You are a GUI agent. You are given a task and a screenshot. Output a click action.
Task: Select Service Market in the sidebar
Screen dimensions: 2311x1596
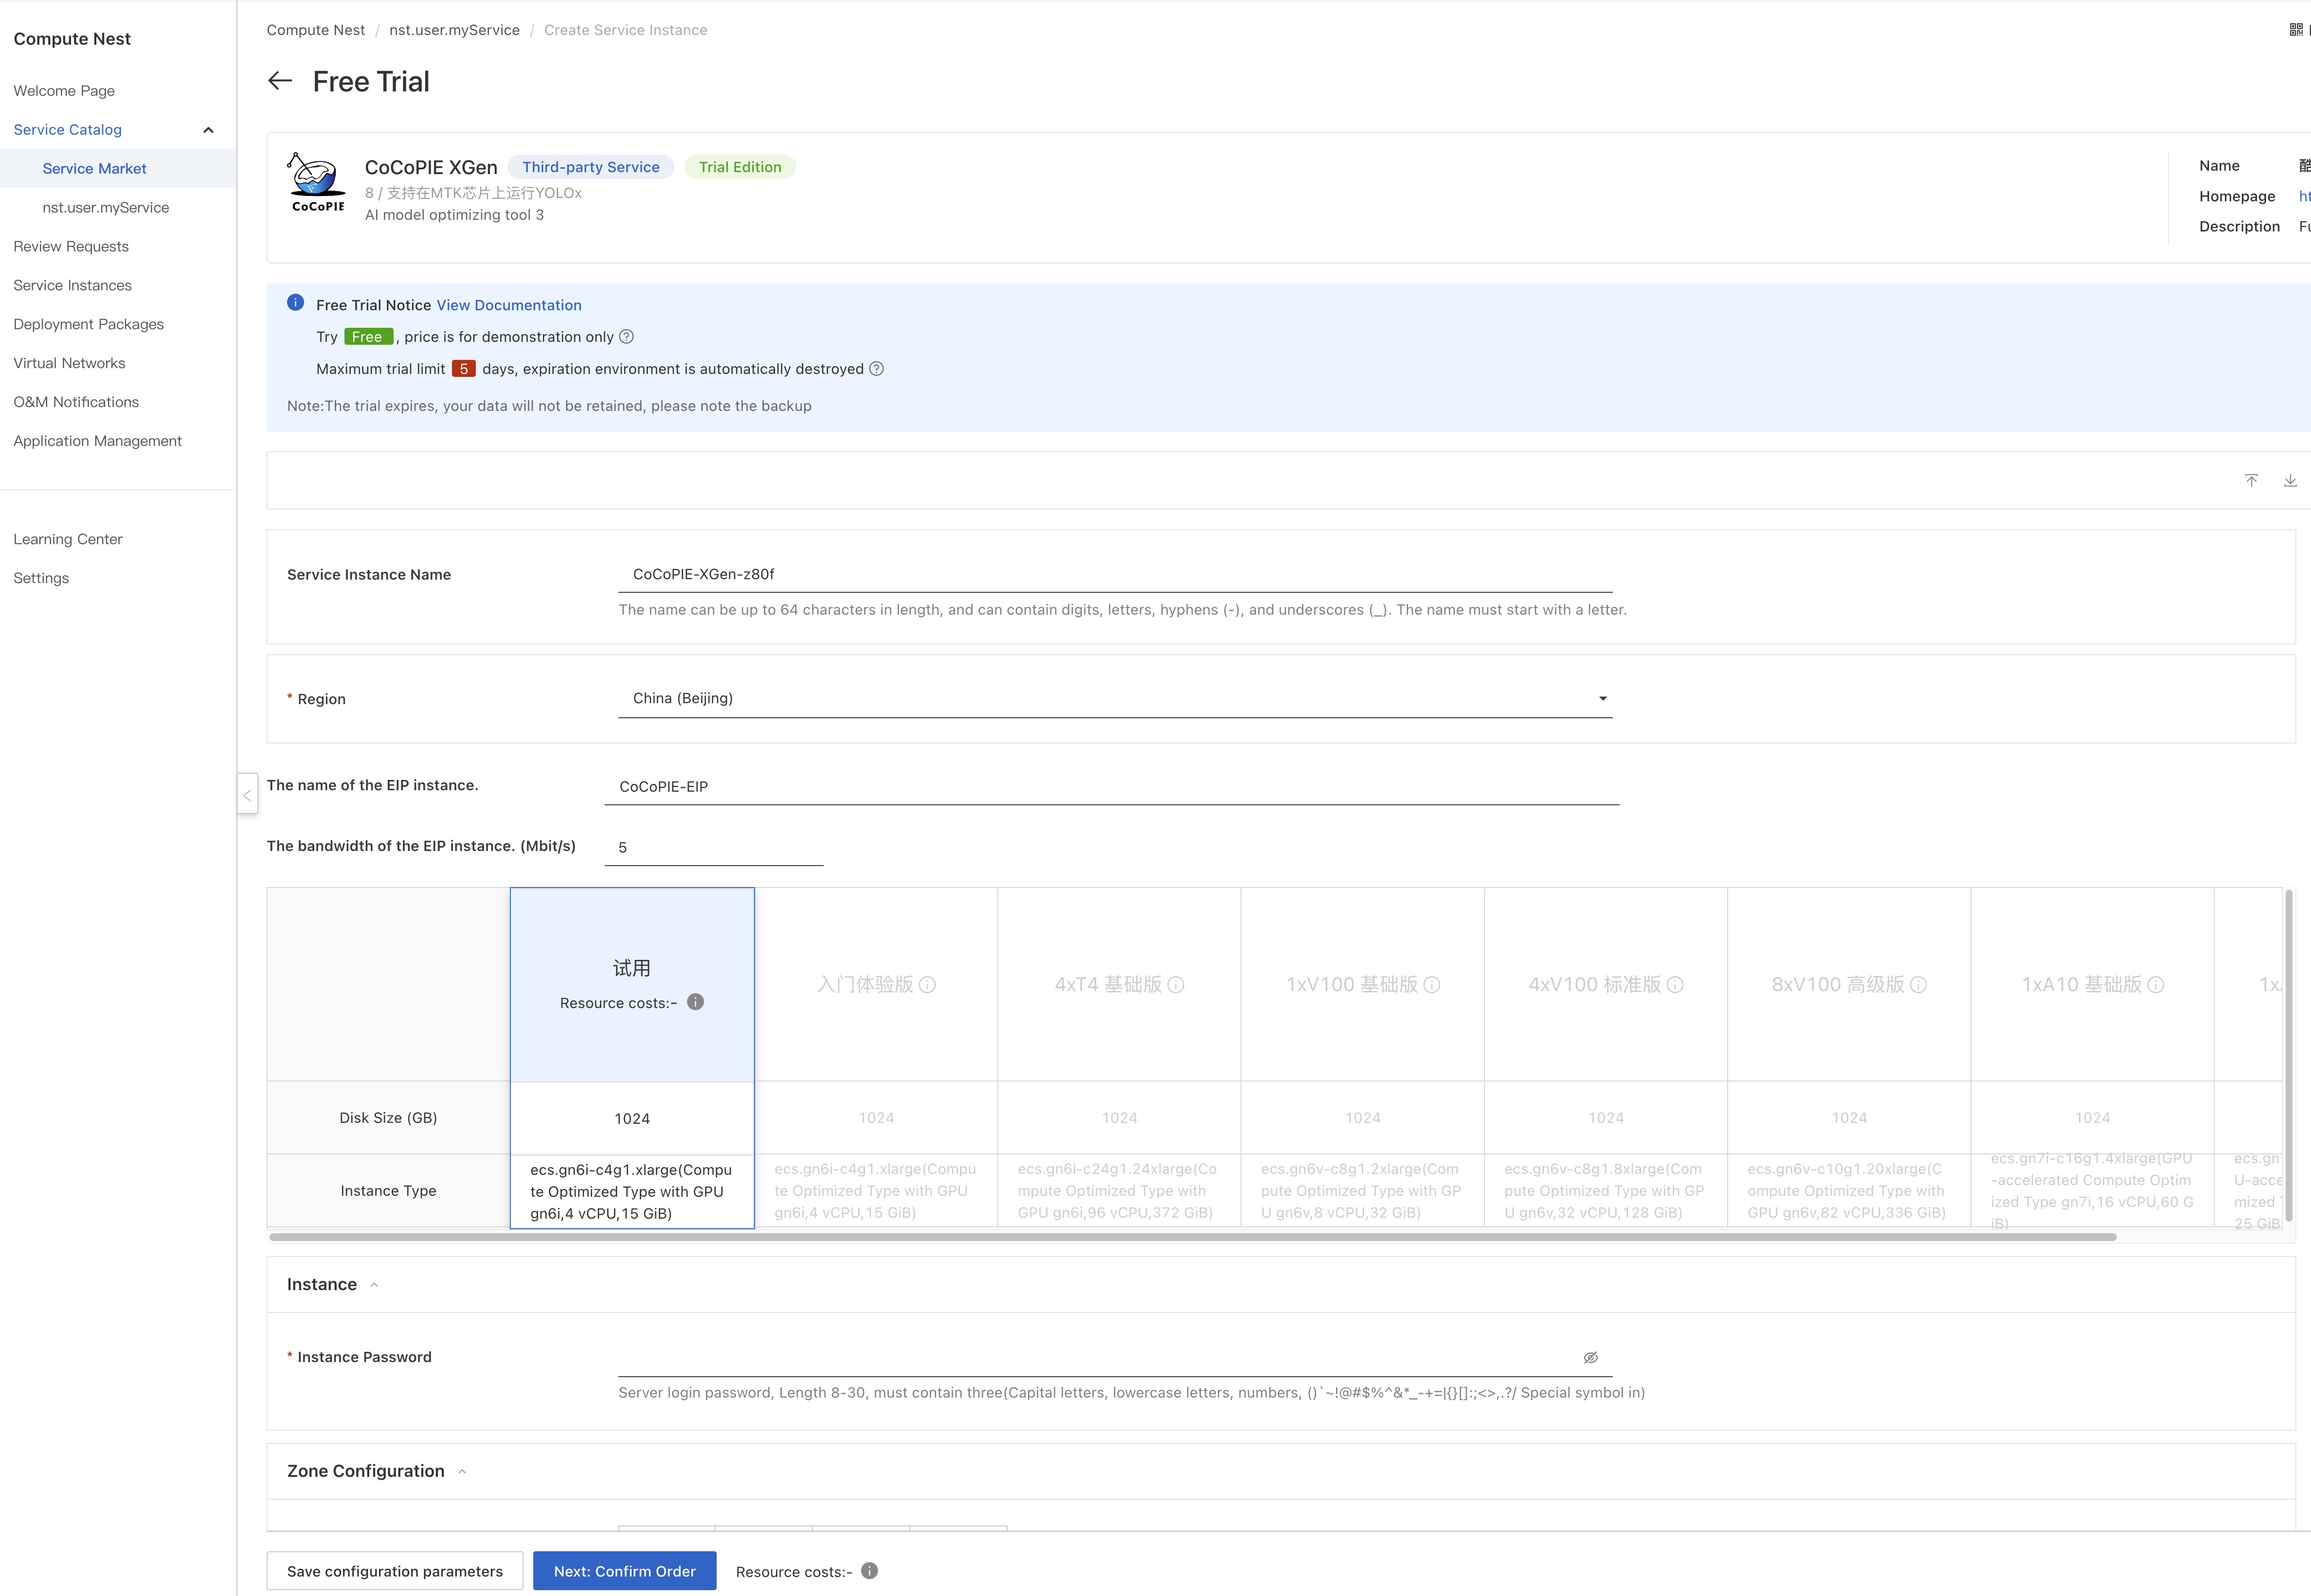[x=94, y=169]
